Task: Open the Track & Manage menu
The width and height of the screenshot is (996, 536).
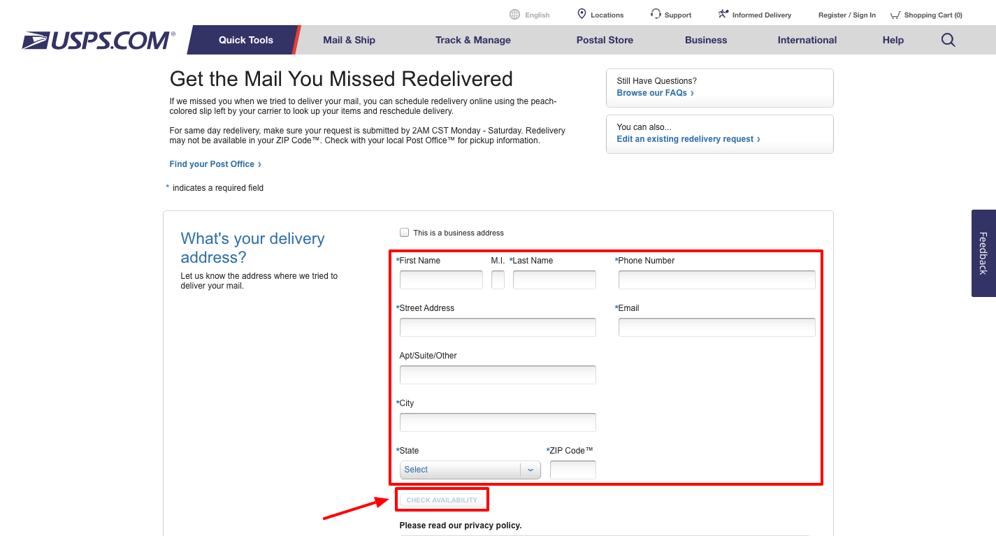Action: (x=473, y=40)
